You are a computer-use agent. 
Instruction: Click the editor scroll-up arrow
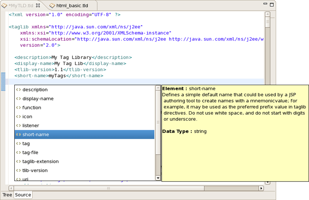point(267,14)
